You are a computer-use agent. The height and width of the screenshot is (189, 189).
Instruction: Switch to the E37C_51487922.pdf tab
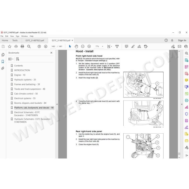35,40
